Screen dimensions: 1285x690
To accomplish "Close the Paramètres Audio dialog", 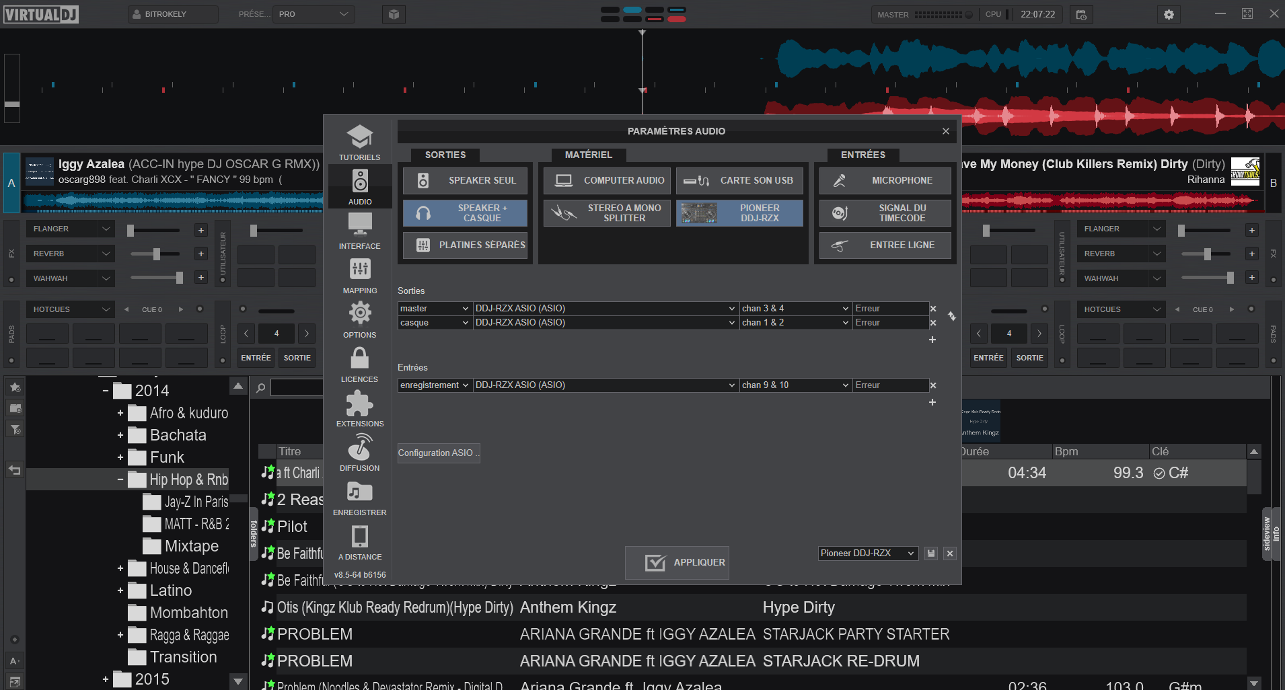I will [946, 131].
